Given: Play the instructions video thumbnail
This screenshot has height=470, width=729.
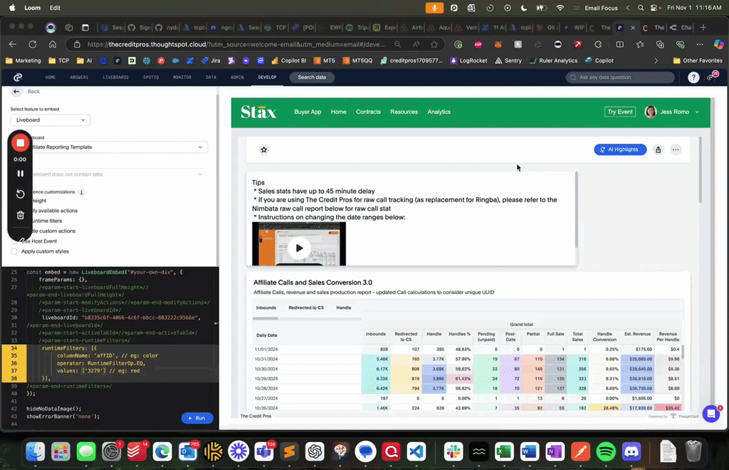Looking at the screenshot, I should pyautogui.click(x=299, y=248).
